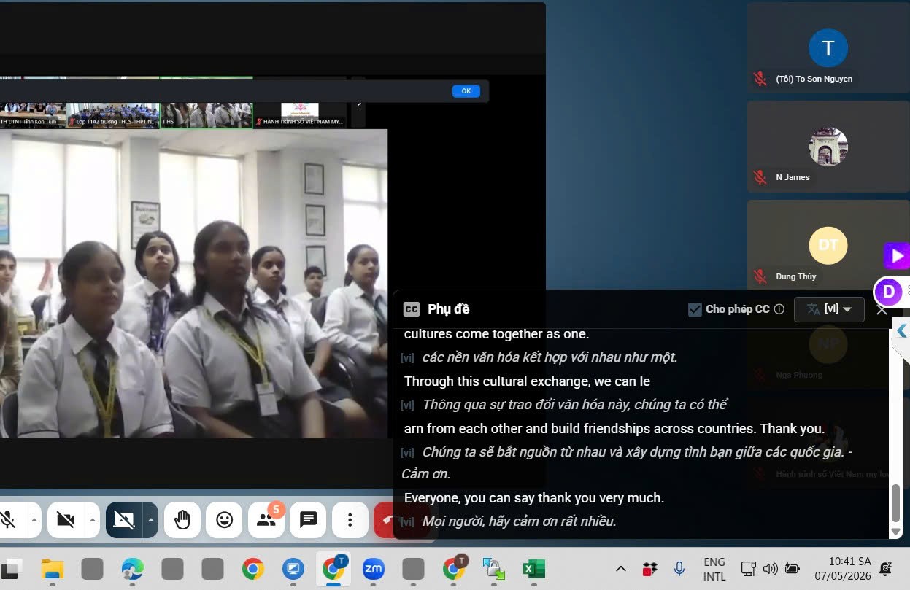Open Microsoft Edge from the taskbar
The width and height of the screenshot is (910, 590).
tap(132, 569)
